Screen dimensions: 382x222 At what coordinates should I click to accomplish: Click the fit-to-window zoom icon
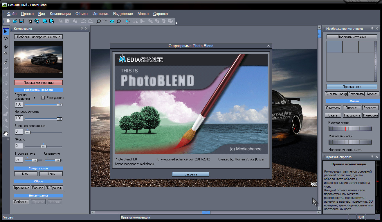click(112, 21)
